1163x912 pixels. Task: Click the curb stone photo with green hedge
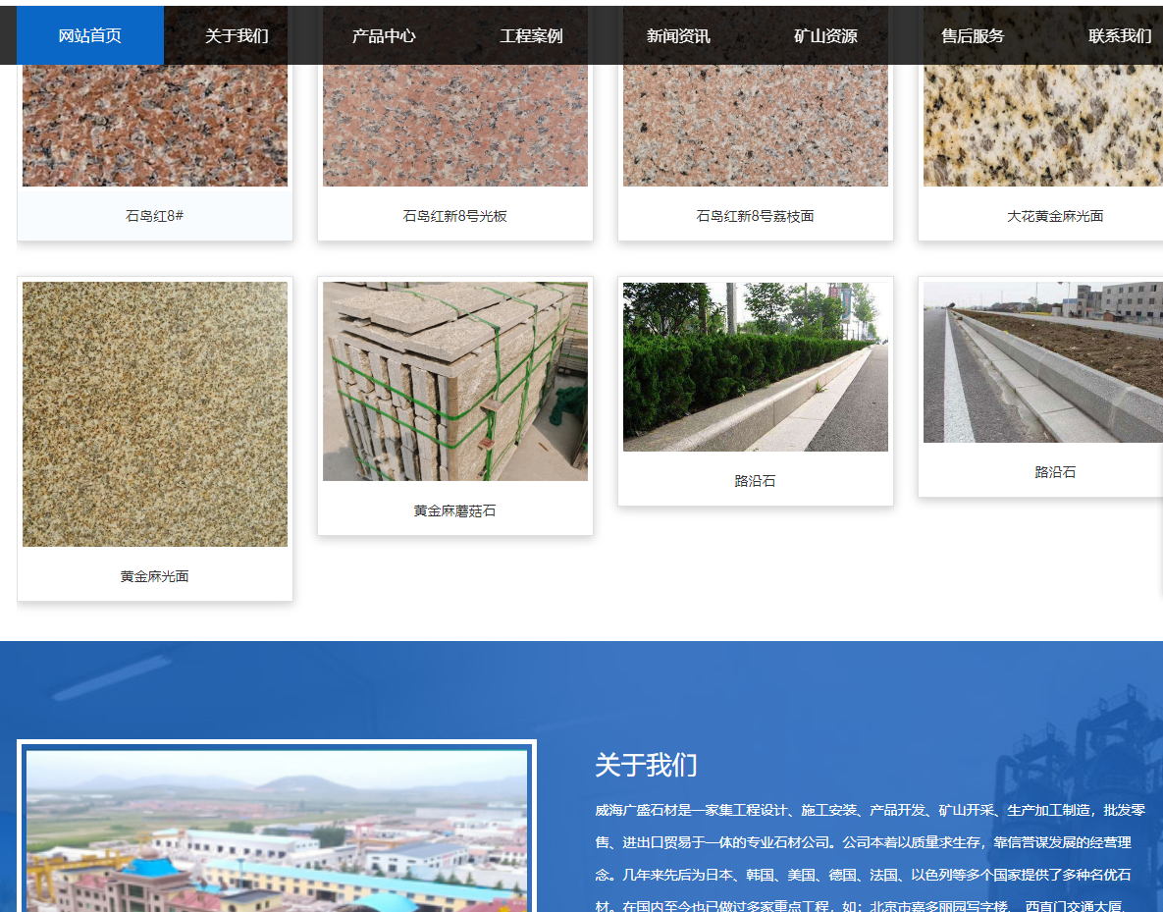point(756,367)
